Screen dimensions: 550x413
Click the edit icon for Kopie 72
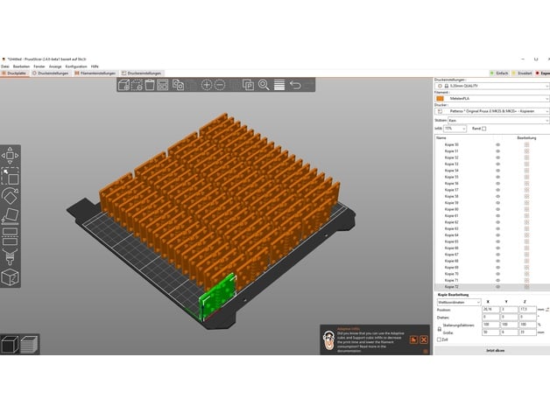click(x=526, y=287)
